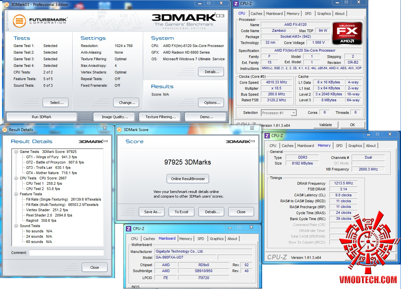Screen dimensions: 401x289
Task: Open About tab in top CPU-Z window
Action: [x=340, y=14]
